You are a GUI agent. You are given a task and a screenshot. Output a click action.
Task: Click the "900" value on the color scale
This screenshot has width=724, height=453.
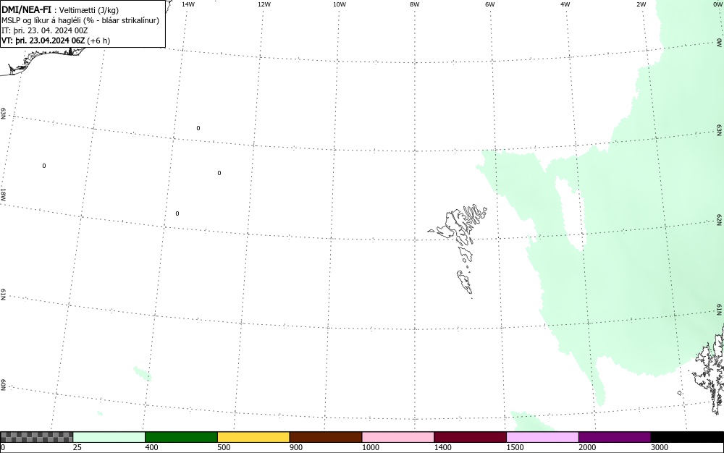(x=296, y=447)
